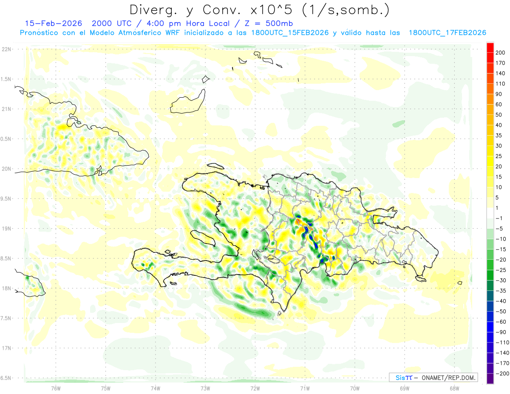
Task: Click the 18N latitude axis label
Action: coord(6,288)
